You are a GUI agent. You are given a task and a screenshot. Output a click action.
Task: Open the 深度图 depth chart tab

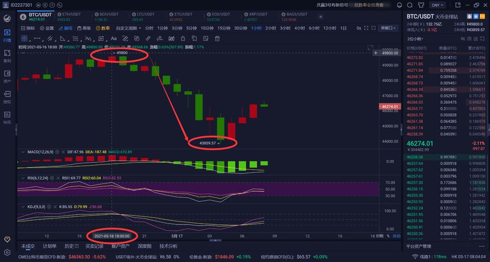144,246
